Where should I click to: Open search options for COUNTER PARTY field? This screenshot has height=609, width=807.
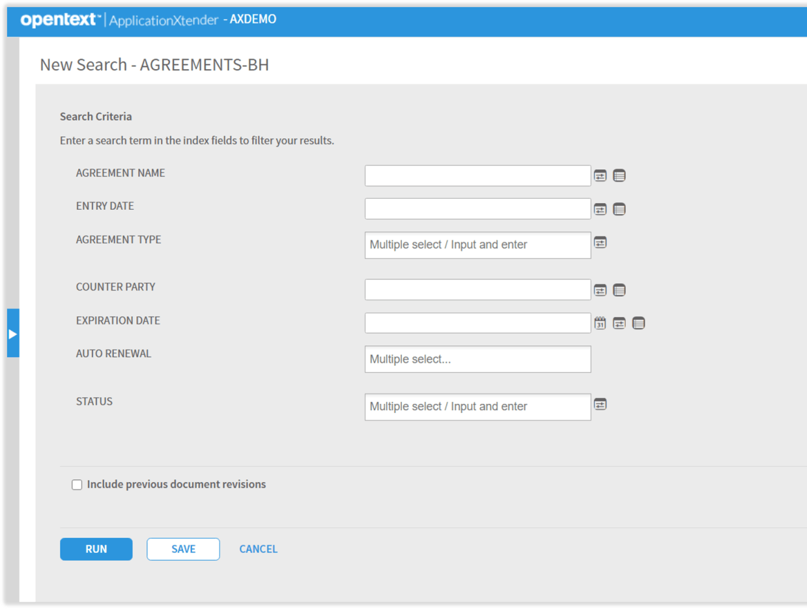(x=600, y=289)
